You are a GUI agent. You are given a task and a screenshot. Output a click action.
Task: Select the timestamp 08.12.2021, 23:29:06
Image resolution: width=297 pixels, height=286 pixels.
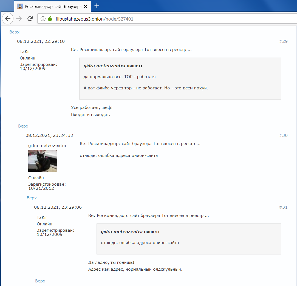tap(58, 207)
